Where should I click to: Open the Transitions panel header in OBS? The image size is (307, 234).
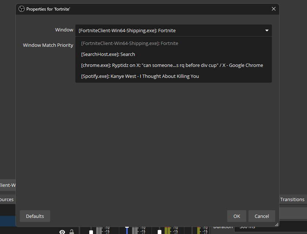[x=292, y=199]
